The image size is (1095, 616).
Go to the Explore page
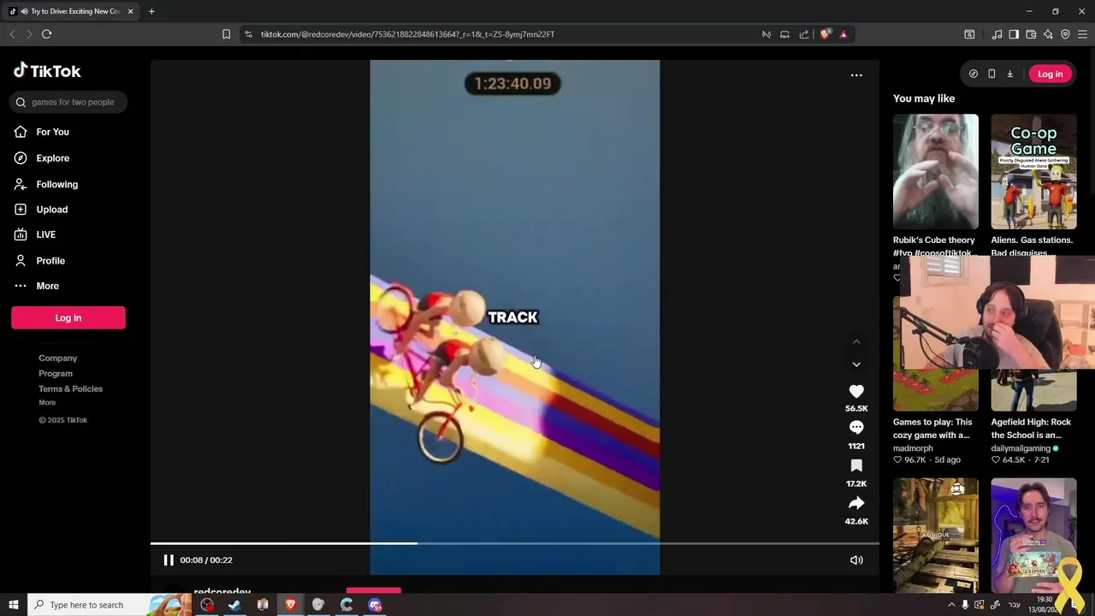(x=53, y=158)
